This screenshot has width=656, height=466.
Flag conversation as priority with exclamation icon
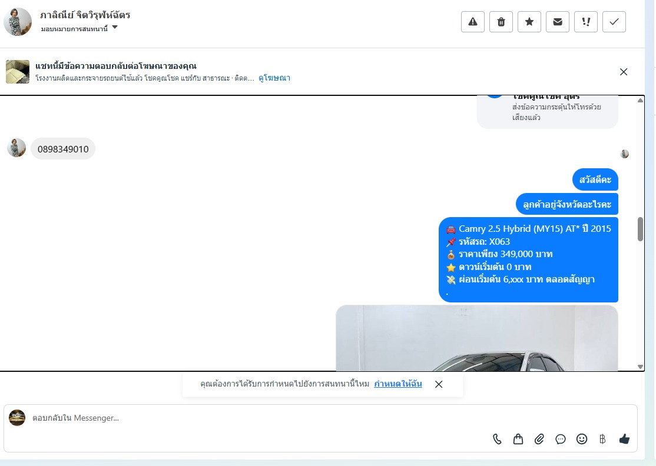pos(586,22)
